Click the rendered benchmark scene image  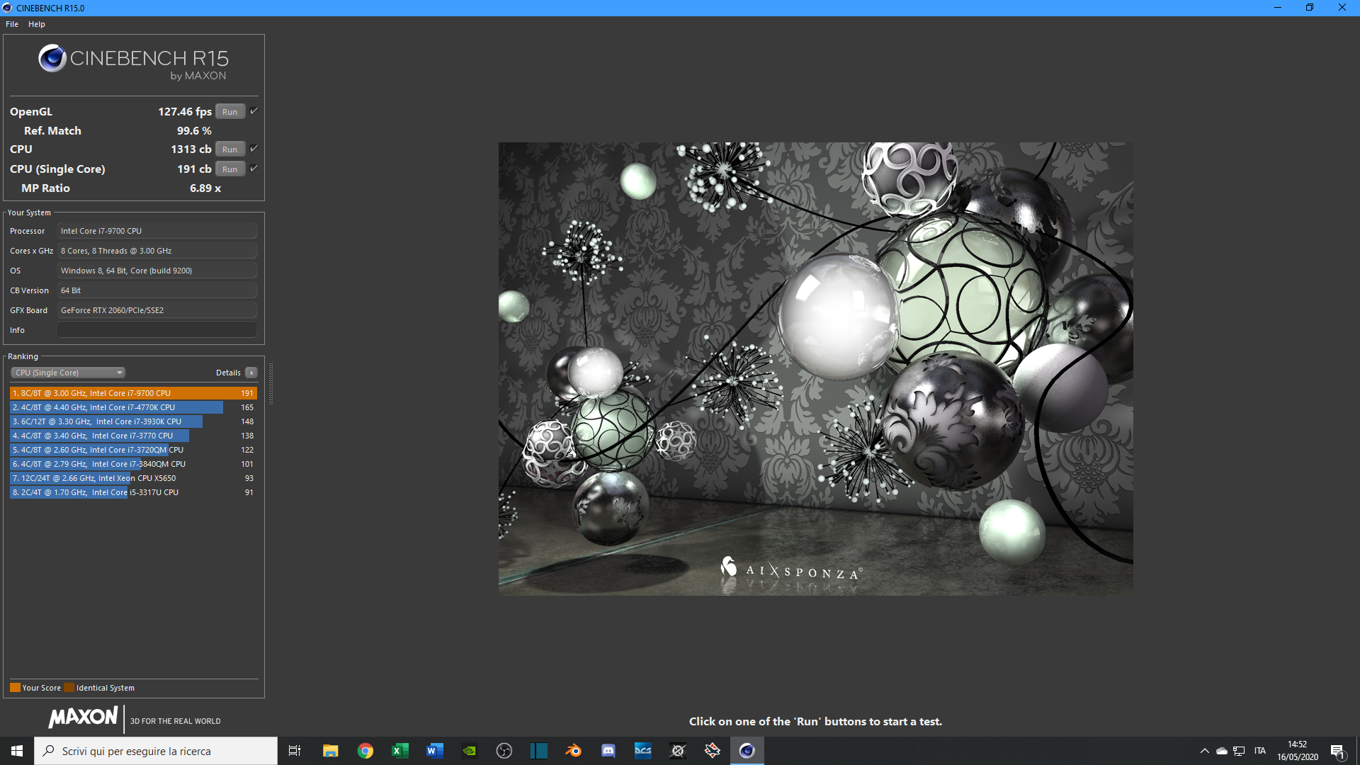pos(815,368)
